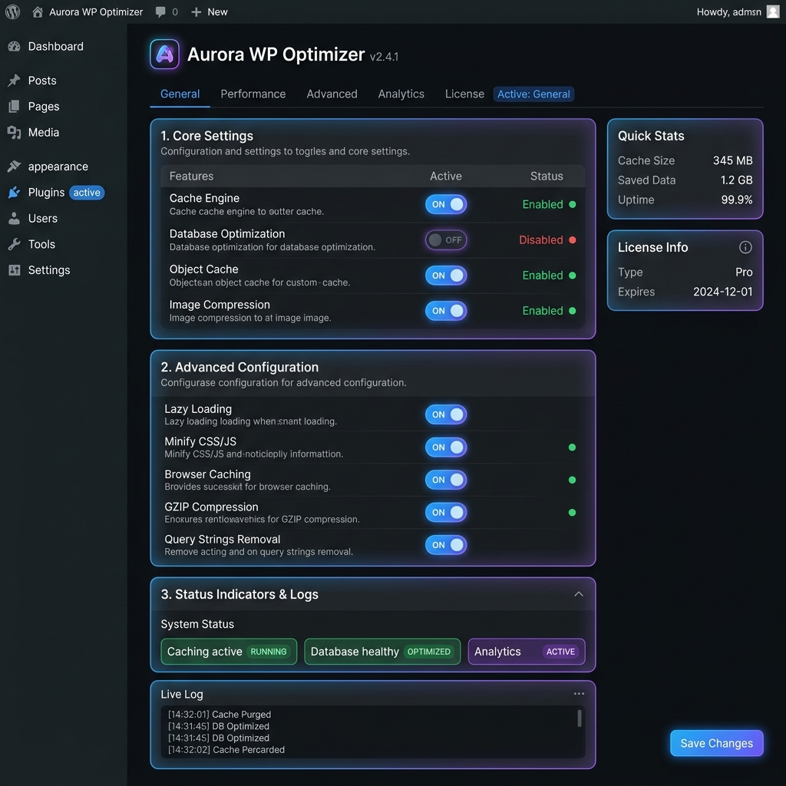Click the Plugins plug icon
The image size is (786, 786).
[x=14, y=193]
